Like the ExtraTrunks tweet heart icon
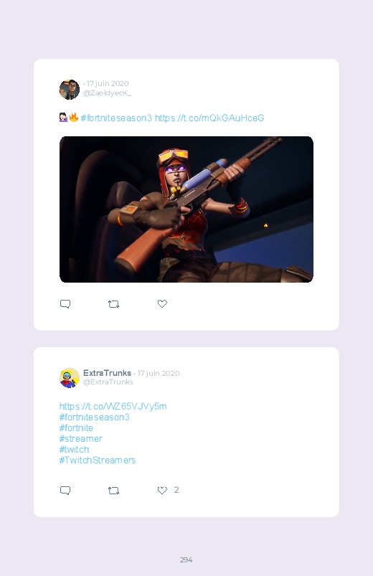The height and width of the screenshot is (576, 373). pyautogui.click(x=162, y=490)
